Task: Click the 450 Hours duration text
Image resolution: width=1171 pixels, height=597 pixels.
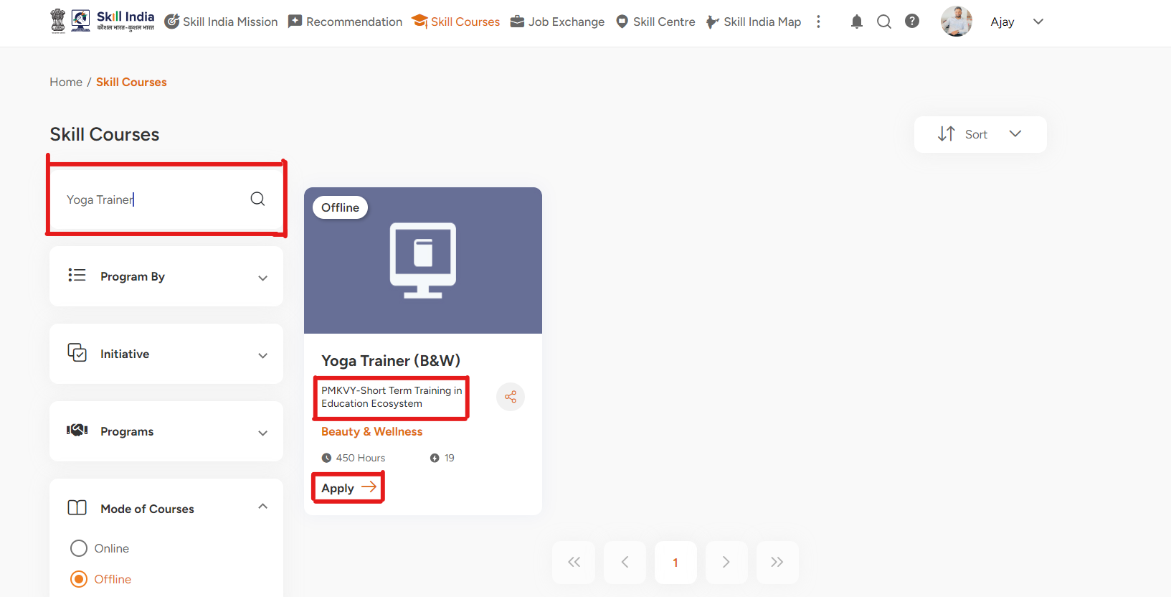Action: (361, 458)
